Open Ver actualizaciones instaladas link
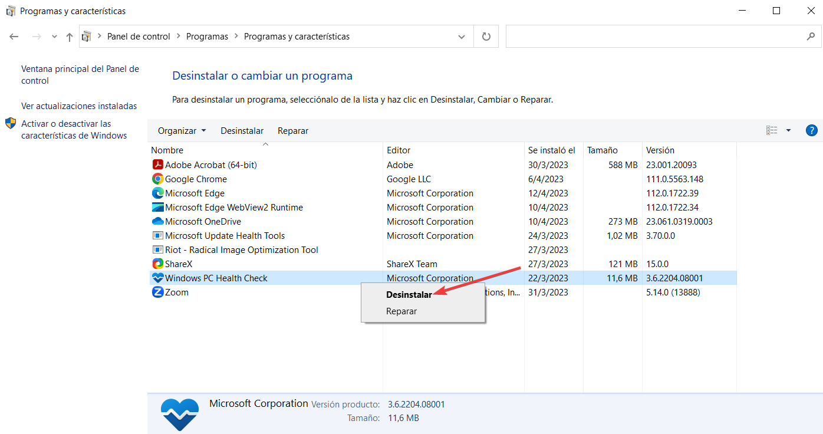The width and height of the screenshot is (823, 434). 79,106
